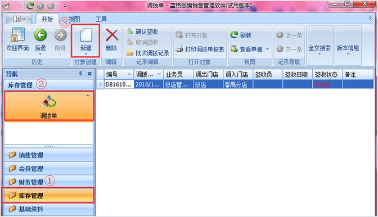Switch to the 视图 ribbon tab
Image resolution: width=378 pixels, height=217 pixels.
click(74, 19)
